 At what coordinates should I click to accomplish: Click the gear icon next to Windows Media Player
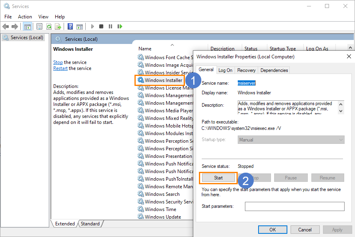[141, 110]
